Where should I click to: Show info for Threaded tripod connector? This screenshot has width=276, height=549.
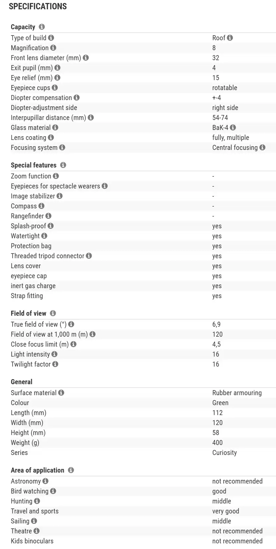coord(89,256)
